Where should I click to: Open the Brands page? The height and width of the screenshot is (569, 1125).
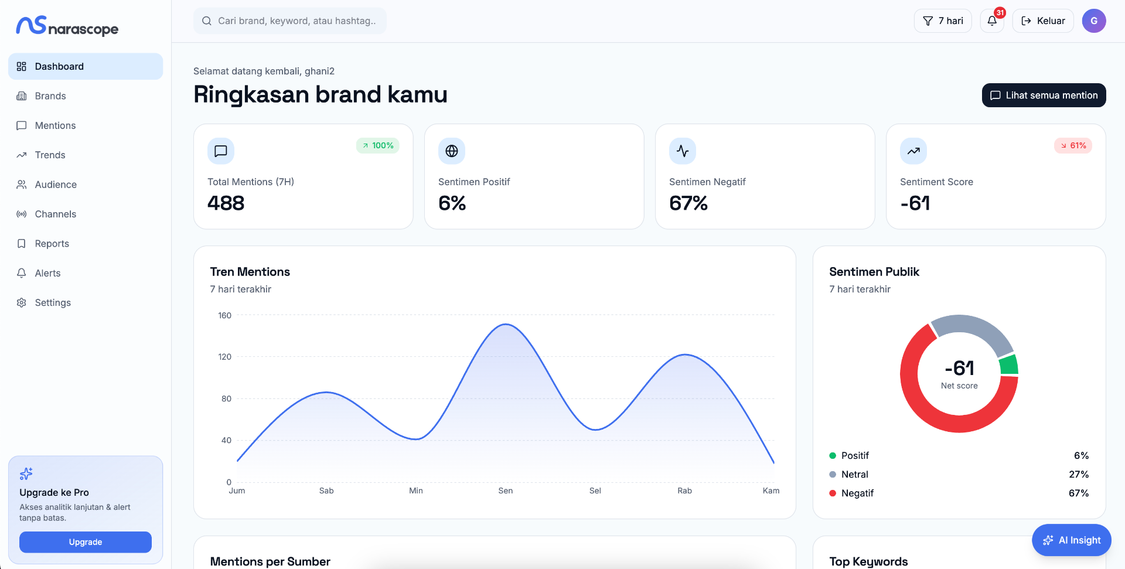(x=86, y=96)
